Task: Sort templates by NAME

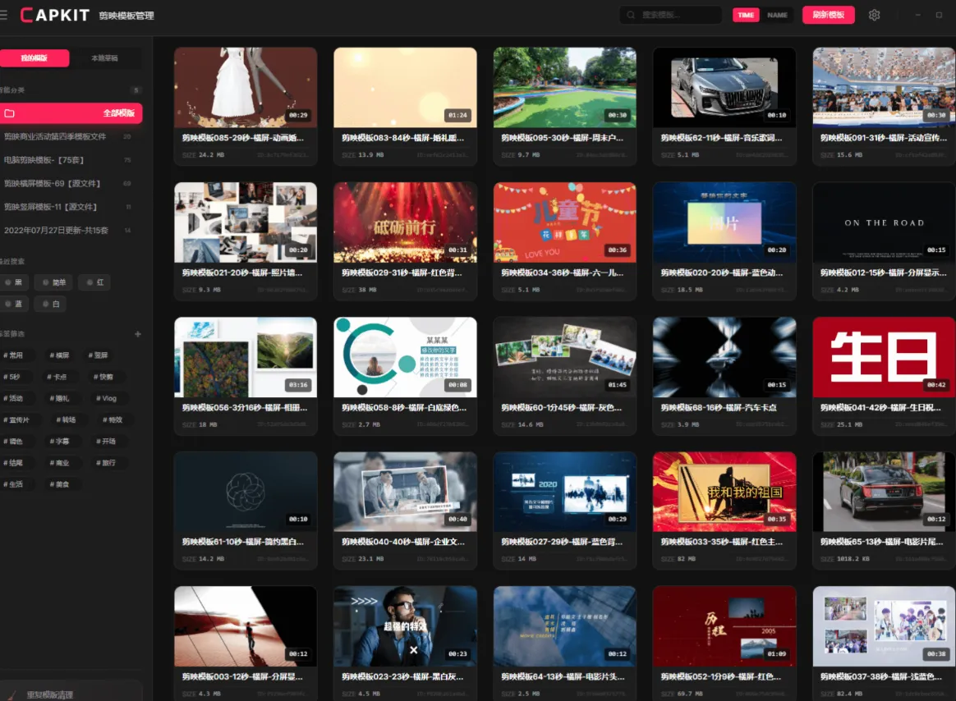Action: (x=777, y=15)
